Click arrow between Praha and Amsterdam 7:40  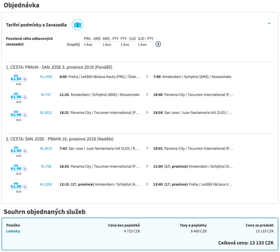pyautogui.click(x=148, y=77)
